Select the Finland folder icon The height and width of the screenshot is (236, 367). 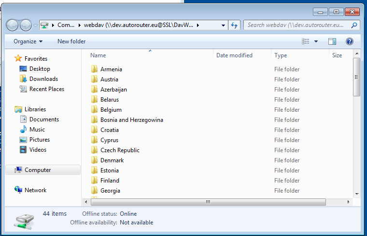94,181
